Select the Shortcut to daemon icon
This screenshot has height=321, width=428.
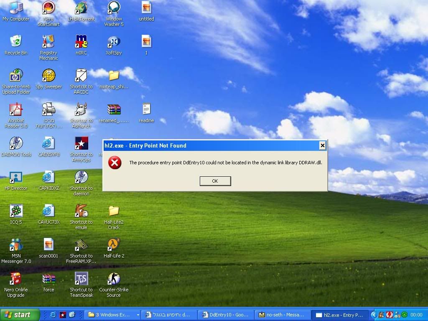[81, 183]
